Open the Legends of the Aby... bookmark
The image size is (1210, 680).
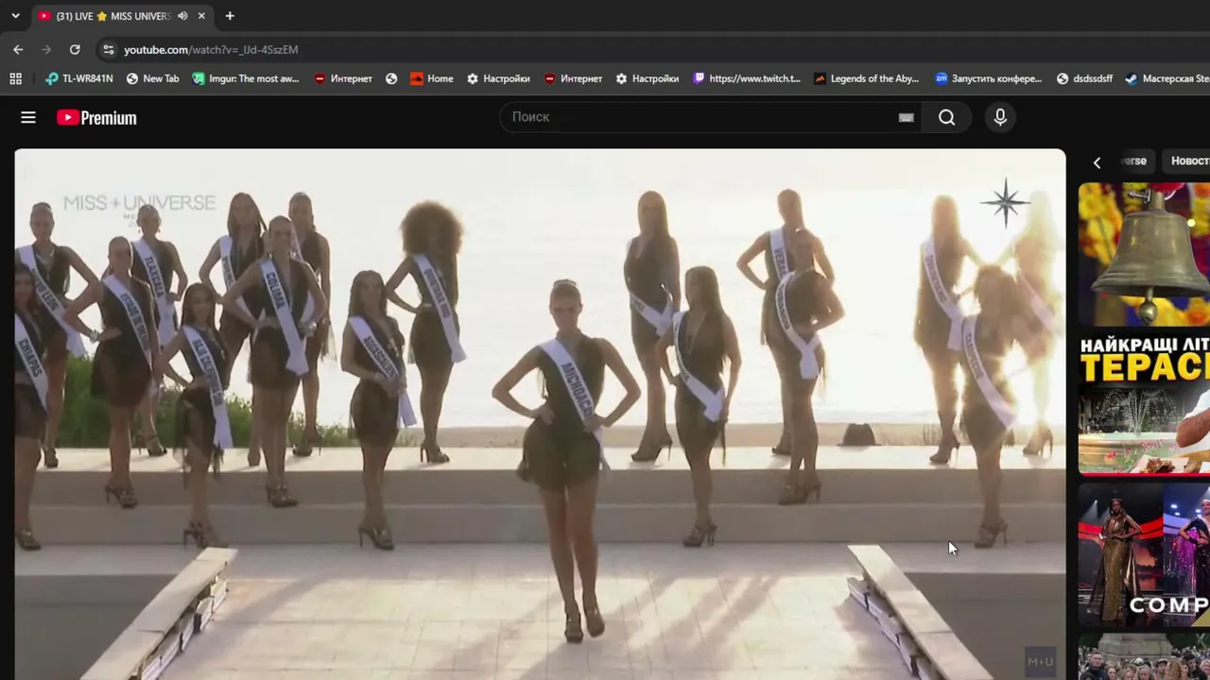point(867,78)
